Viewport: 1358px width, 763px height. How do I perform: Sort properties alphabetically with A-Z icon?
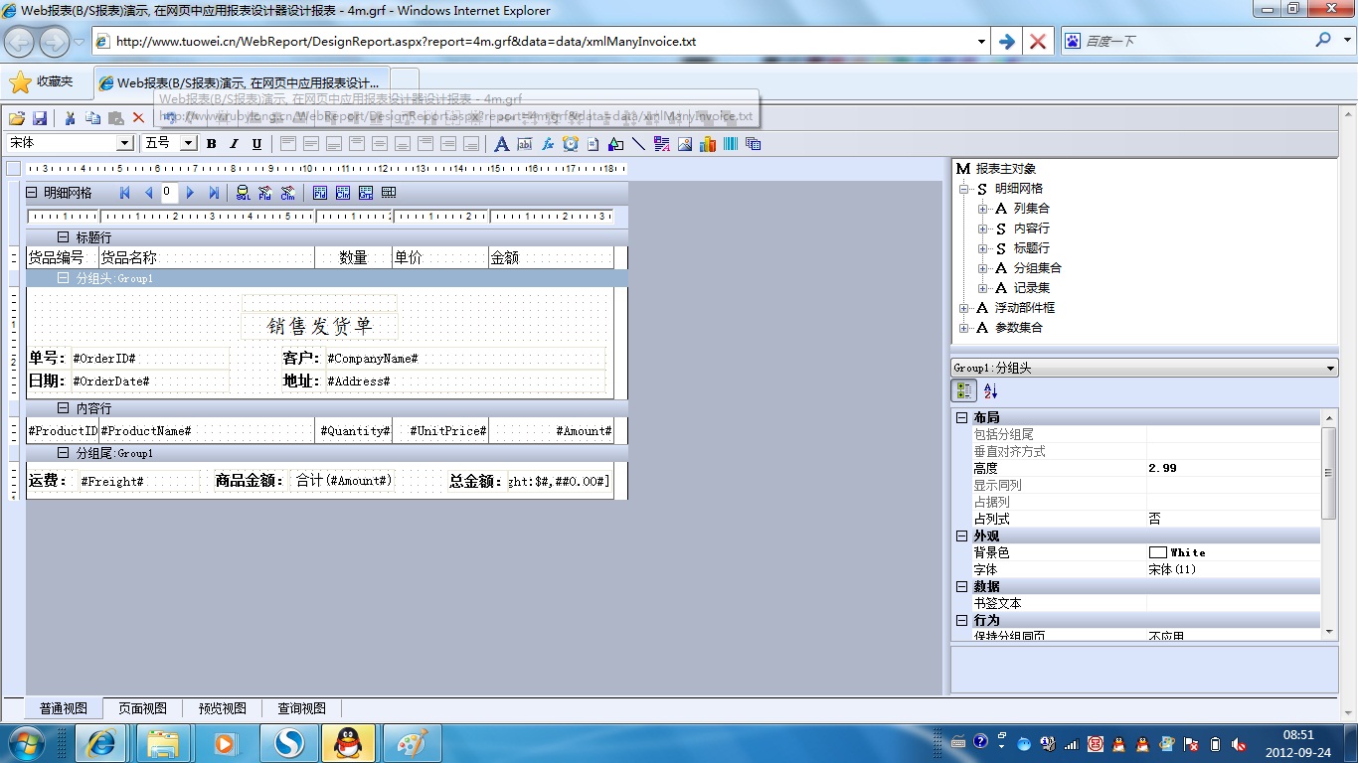[990, 391]
